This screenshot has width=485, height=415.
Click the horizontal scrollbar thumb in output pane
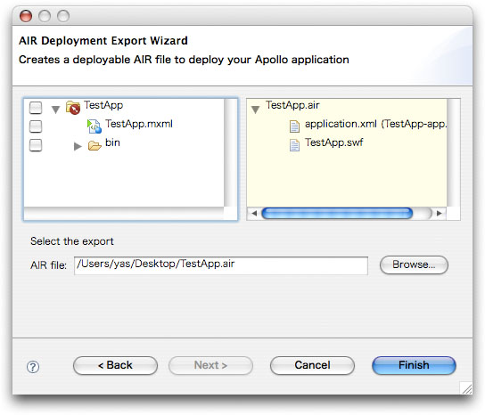[337, 213]
